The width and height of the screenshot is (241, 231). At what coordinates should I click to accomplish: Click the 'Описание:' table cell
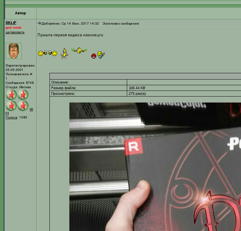(x=88, y=82)
